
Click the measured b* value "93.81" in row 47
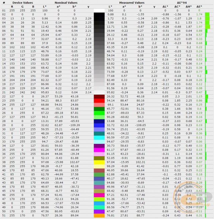coord(140,199)
